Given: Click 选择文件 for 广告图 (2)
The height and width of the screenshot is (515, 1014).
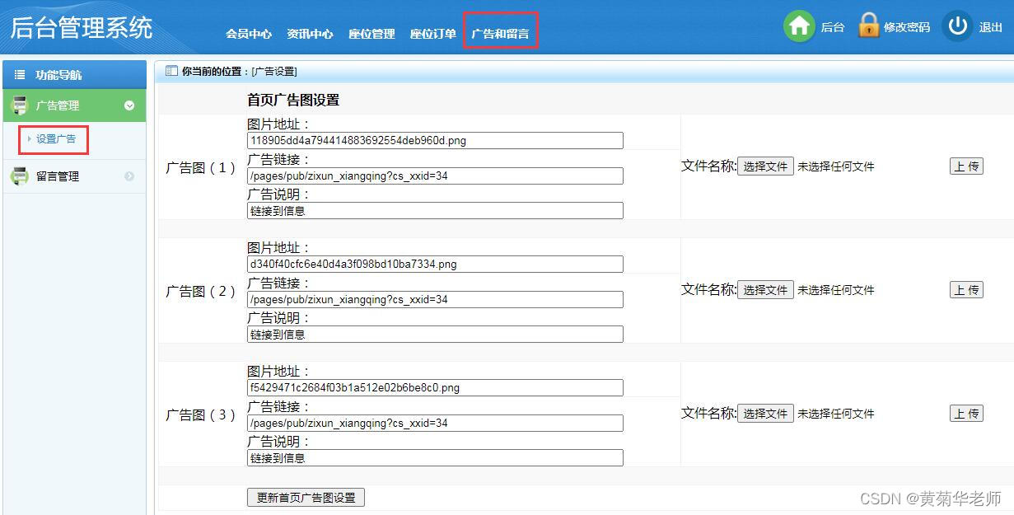Looking at the screenshot, I should click(765, 290).
